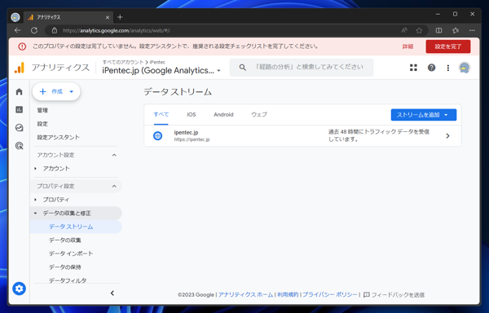This screenshot has height=313, width=489.
Task: Open the split screen browser icon
Action: 438,30
